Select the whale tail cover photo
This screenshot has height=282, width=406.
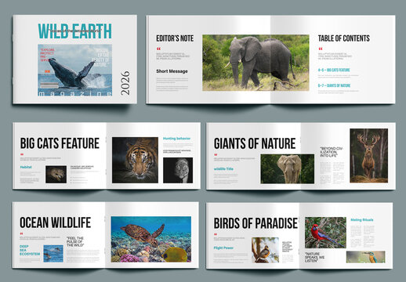pyautogui.click(x=75, y=70)
